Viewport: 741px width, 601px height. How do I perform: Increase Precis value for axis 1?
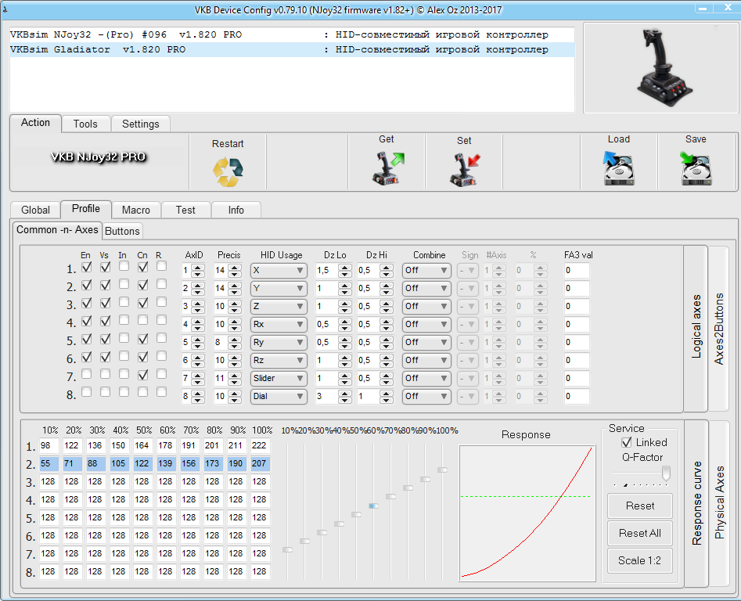234,267
